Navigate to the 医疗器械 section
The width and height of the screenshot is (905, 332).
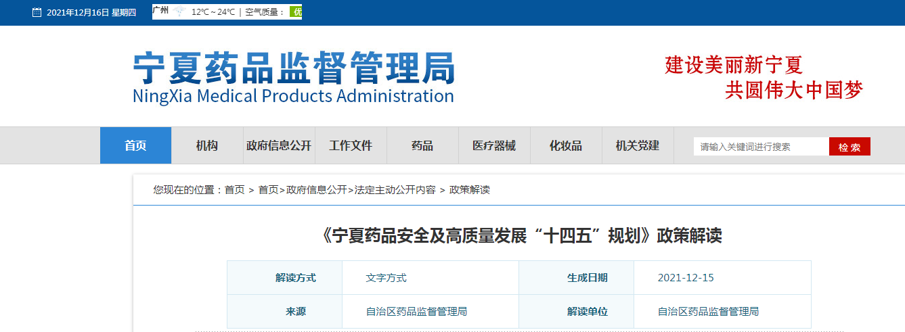point(494,145)
